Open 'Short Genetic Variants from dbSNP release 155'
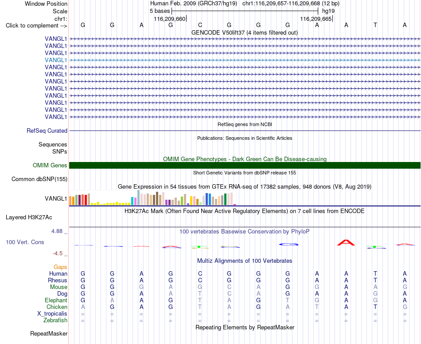Viewport: 421px width, 344px height. (x=245, y=173)
